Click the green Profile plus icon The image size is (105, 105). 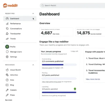[7, 47]
